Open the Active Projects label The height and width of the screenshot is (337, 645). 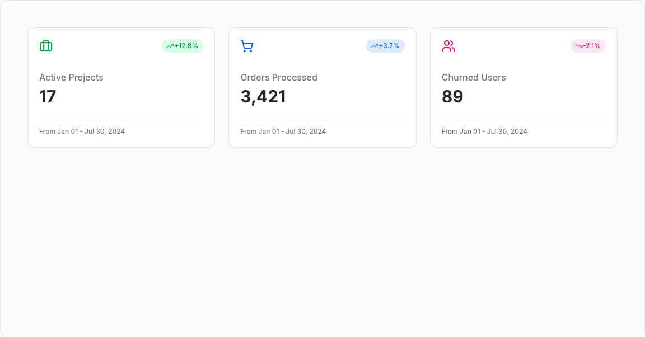coord(71,78)
